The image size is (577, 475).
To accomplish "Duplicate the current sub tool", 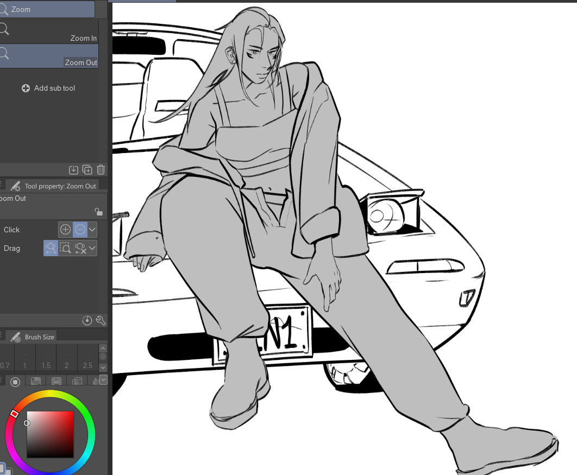I will coord(87,170).
